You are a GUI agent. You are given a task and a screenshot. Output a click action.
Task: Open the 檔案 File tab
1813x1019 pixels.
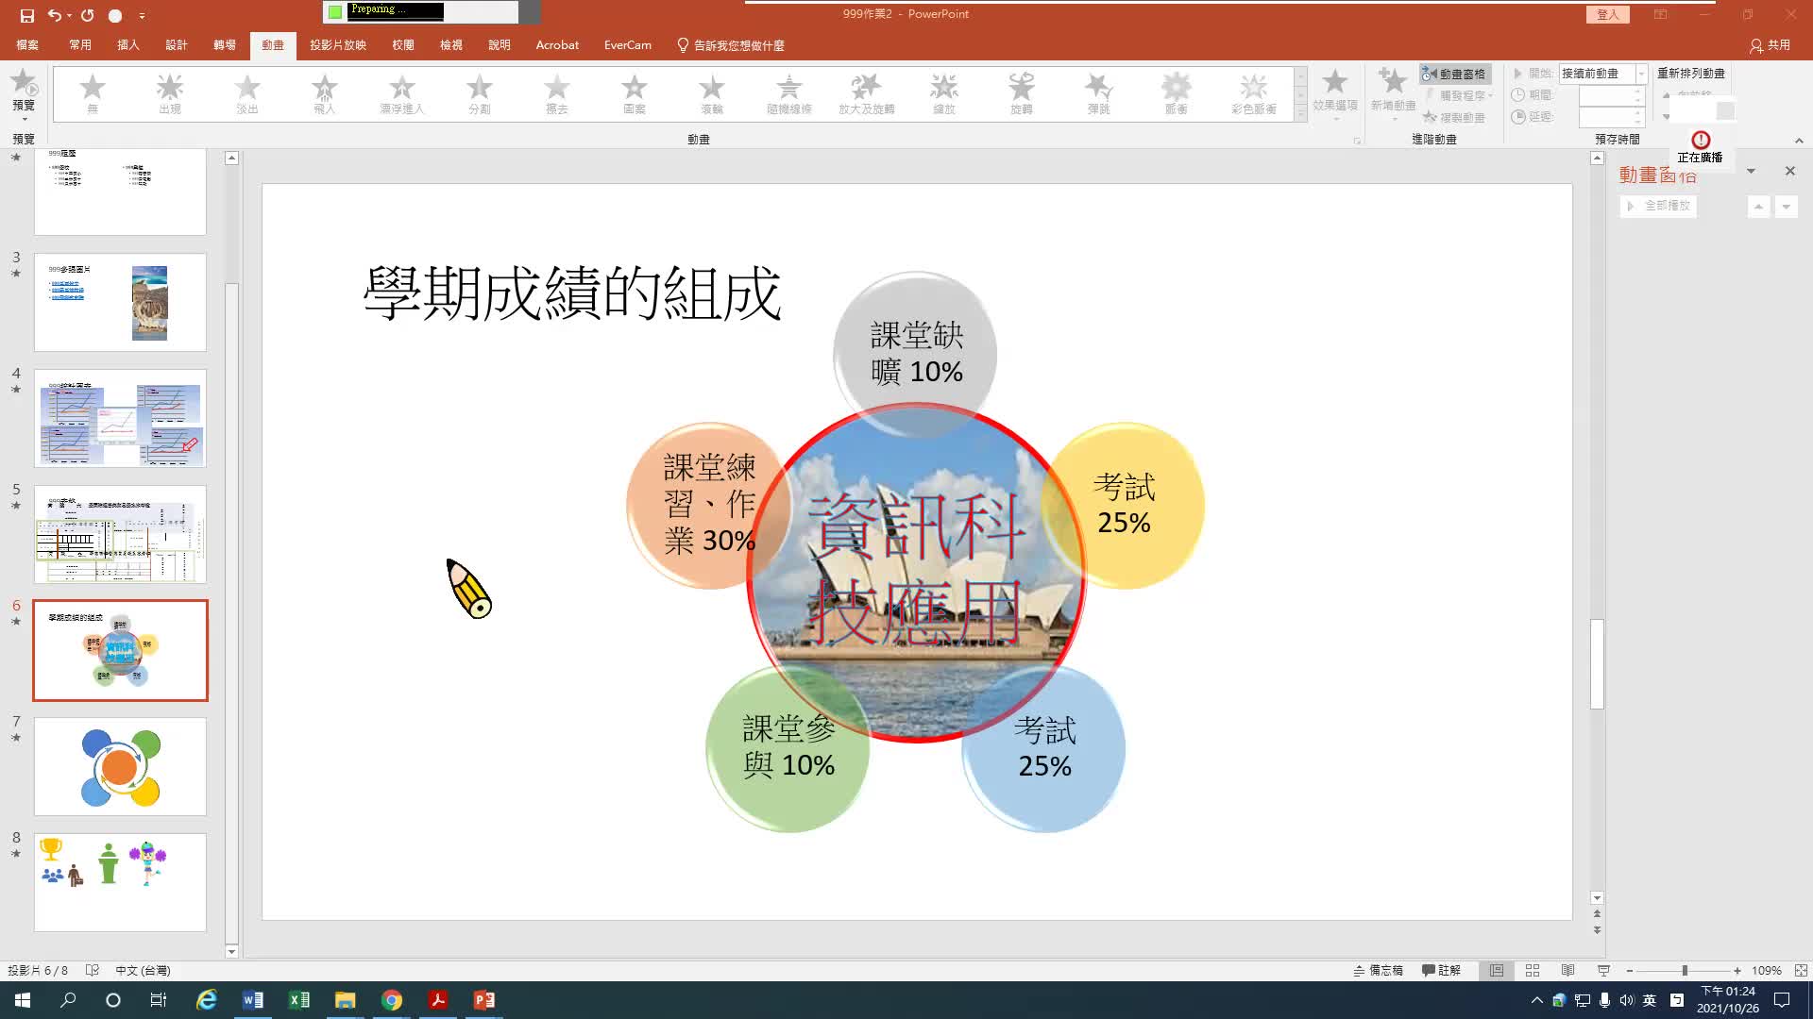[x=27, y=44]
